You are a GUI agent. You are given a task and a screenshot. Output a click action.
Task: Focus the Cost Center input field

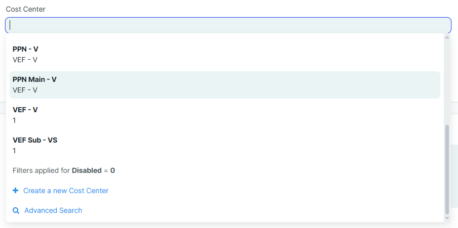click(x=228, y=25)
